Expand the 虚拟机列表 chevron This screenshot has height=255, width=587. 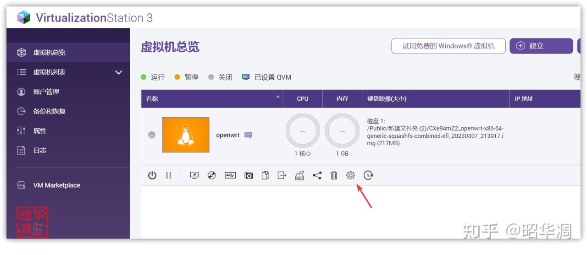118,72
